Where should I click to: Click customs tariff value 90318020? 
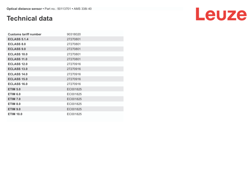[74, 34]
